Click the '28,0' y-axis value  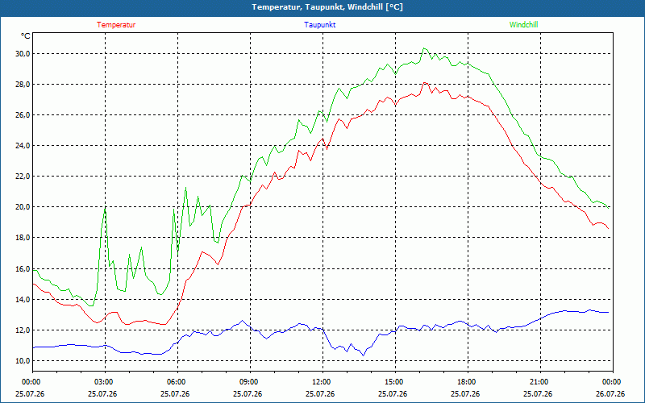(x=23, y=85)
